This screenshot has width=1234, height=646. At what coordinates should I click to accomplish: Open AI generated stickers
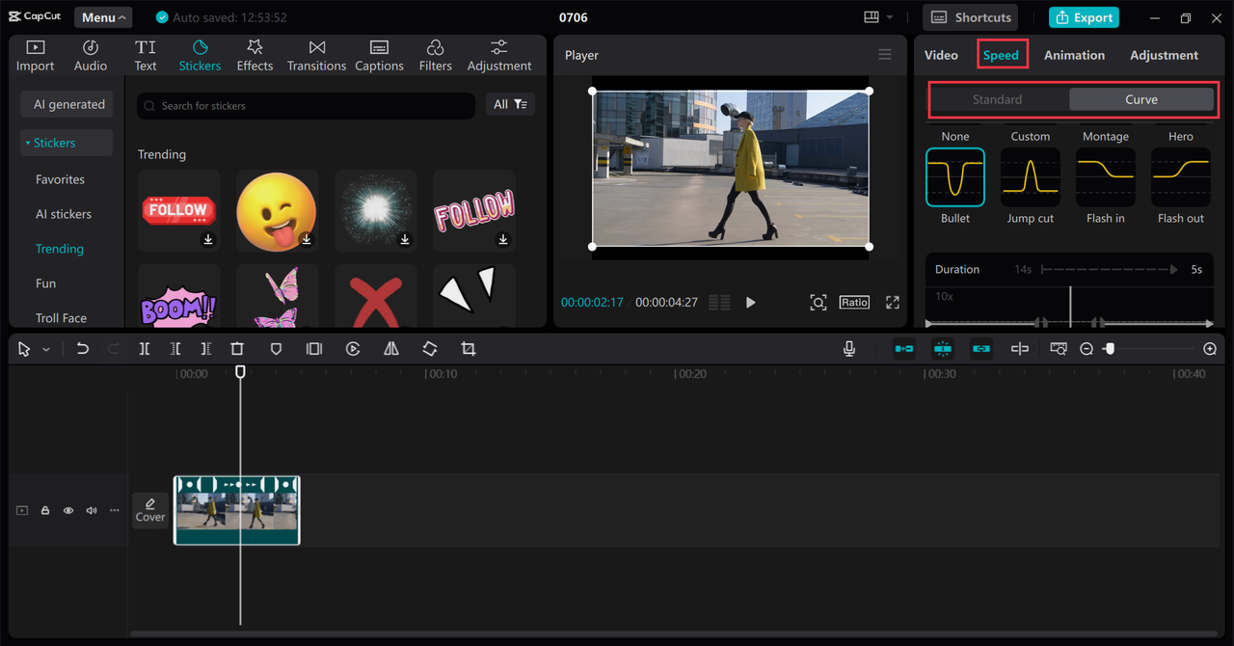[x=67, y=104]
